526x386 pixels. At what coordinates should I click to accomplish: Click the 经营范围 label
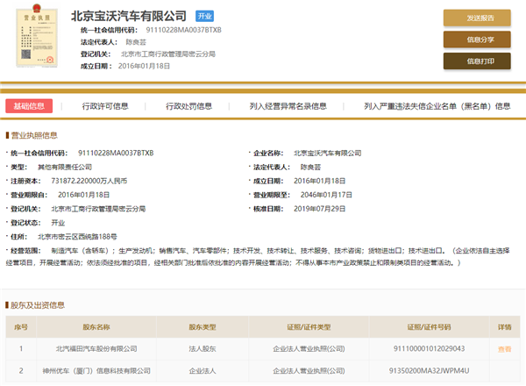click(x=25, y=251)
